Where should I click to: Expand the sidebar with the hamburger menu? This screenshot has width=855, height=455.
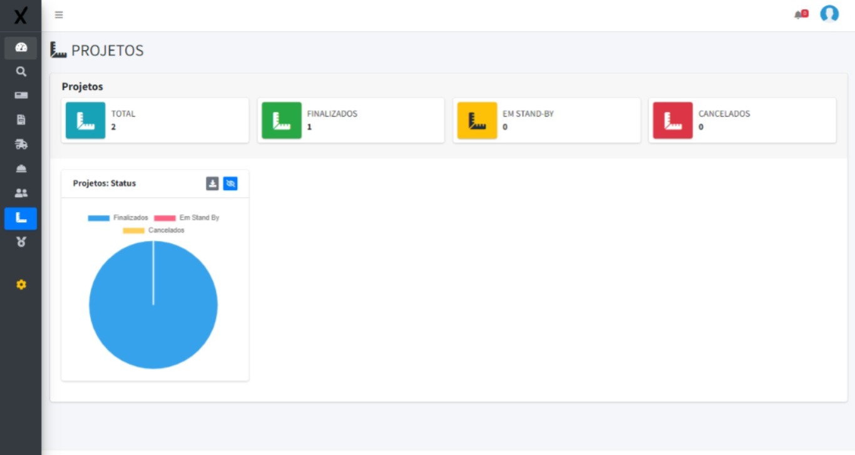tap(59, 15)
